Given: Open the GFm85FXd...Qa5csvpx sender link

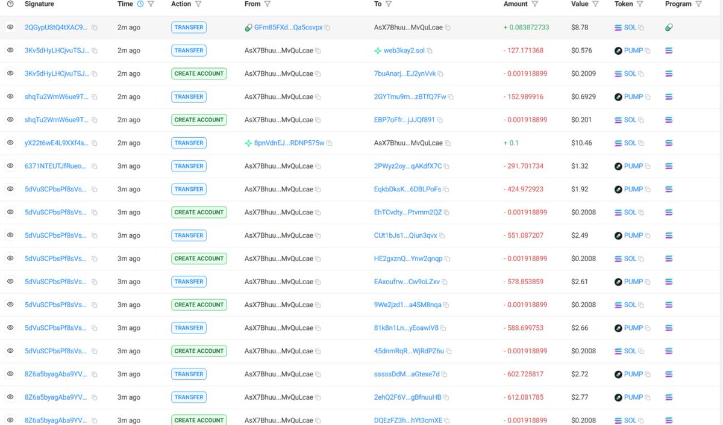Looking at the screenshot, I should click(288, 28).
